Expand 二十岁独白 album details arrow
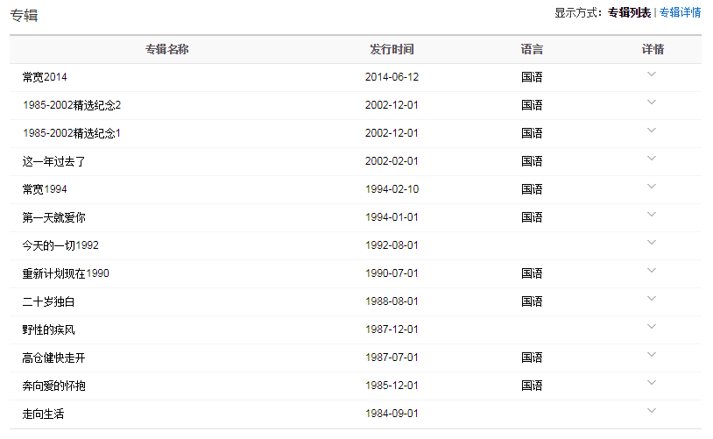This screenshot has width=713, height=439. point(652,299)
